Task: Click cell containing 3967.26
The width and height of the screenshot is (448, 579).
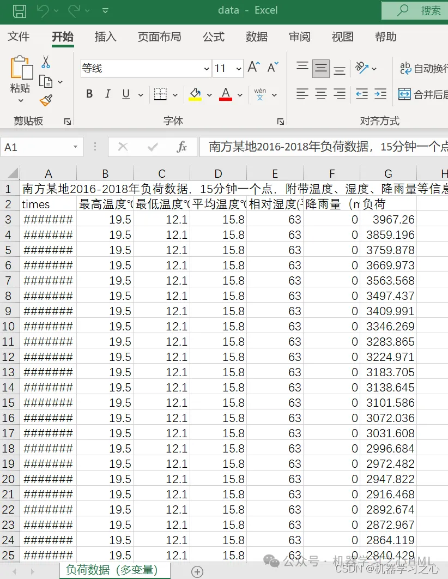Action: click(x=388, y=220)
